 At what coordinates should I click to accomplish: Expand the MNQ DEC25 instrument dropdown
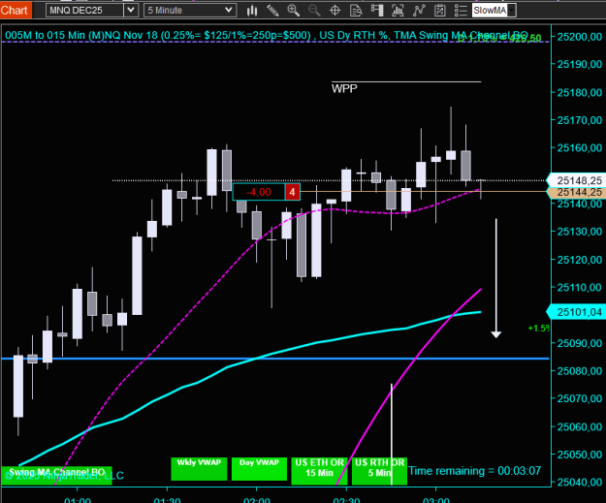[x=131, y=10]
